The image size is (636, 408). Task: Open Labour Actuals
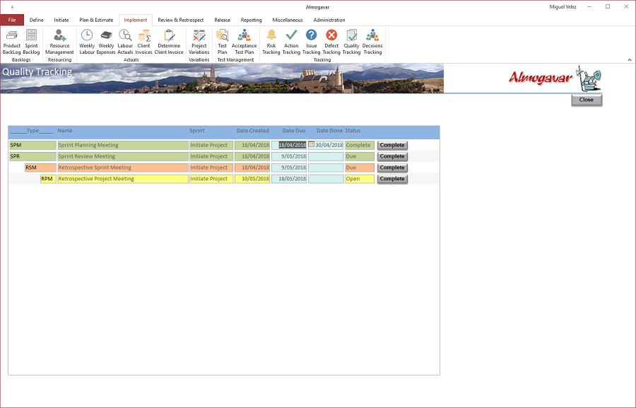[x=125, y=42]
